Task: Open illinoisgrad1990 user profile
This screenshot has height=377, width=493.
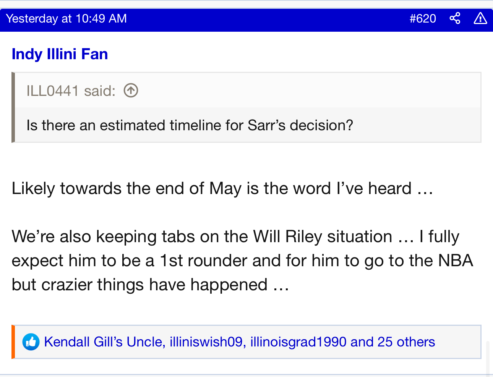Action: tap(298, 342)
